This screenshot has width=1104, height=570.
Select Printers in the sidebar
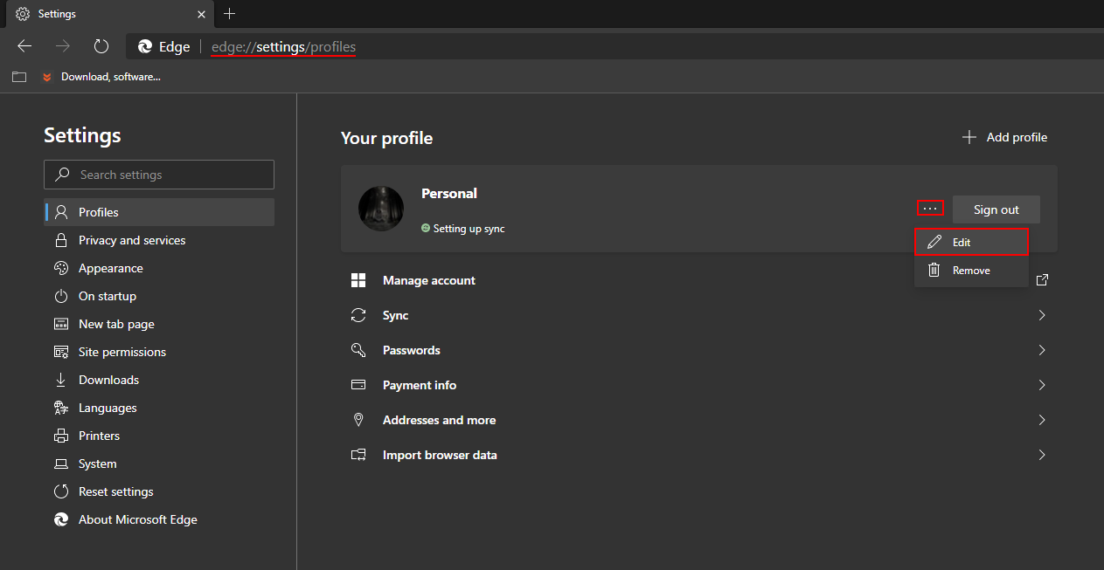[x=159, y=436]
